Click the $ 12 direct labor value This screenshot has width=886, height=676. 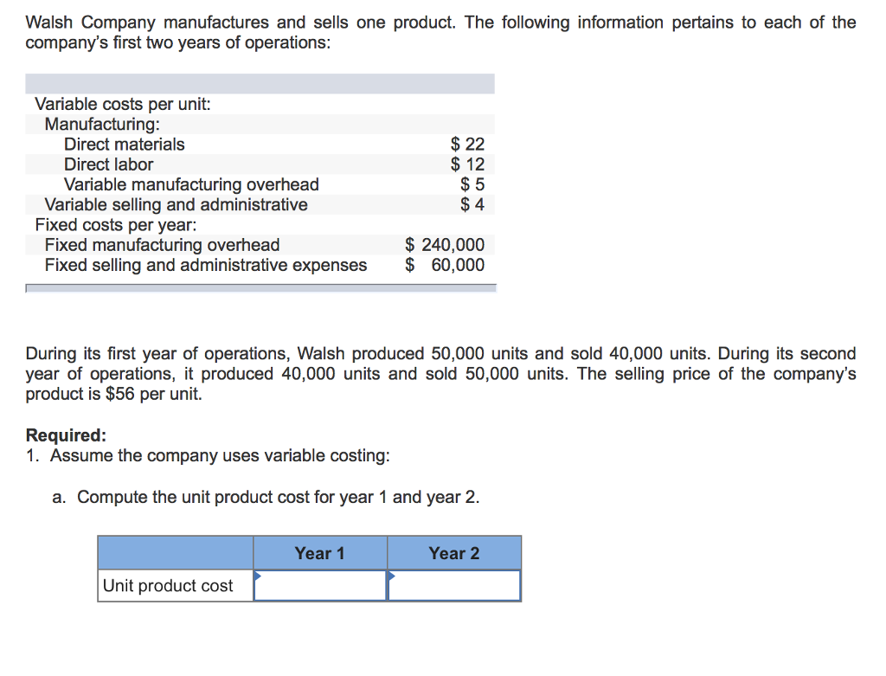468,164
